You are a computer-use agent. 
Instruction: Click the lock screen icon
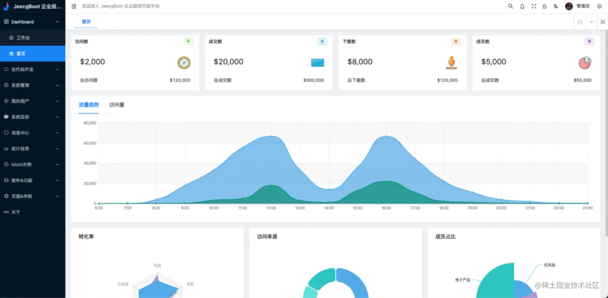[544, 6]
